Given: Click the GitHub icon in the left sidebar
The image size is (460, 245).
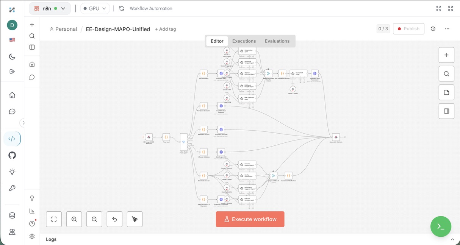Looking at the screenshot, I should pyautogui.click(x=12, y=155).
